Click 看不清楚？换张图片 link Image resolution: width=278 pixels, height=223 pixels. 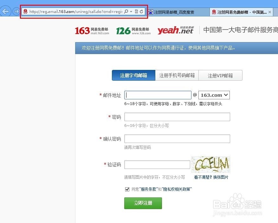tap(211, 177)
